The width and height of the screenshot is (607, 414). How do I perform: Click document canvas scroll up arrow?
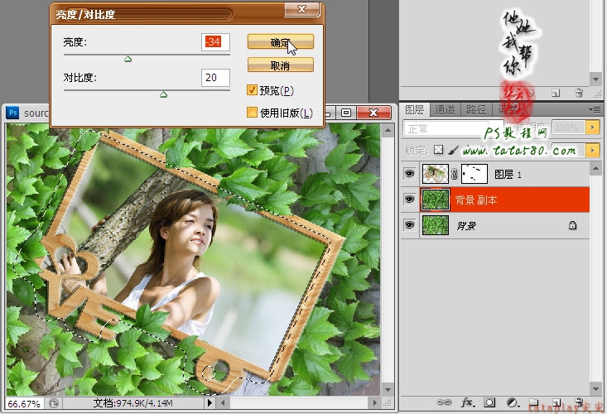point(388,130)
